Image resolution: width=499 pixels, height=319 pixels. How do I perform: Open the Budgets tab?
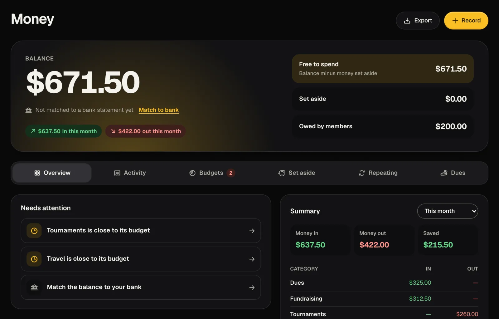212,173
